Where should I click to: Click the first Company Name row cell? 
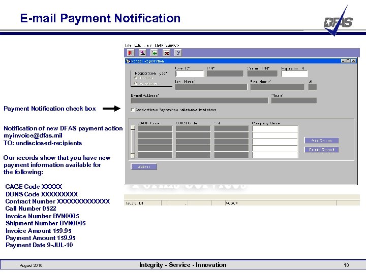(x=275, y=128)
